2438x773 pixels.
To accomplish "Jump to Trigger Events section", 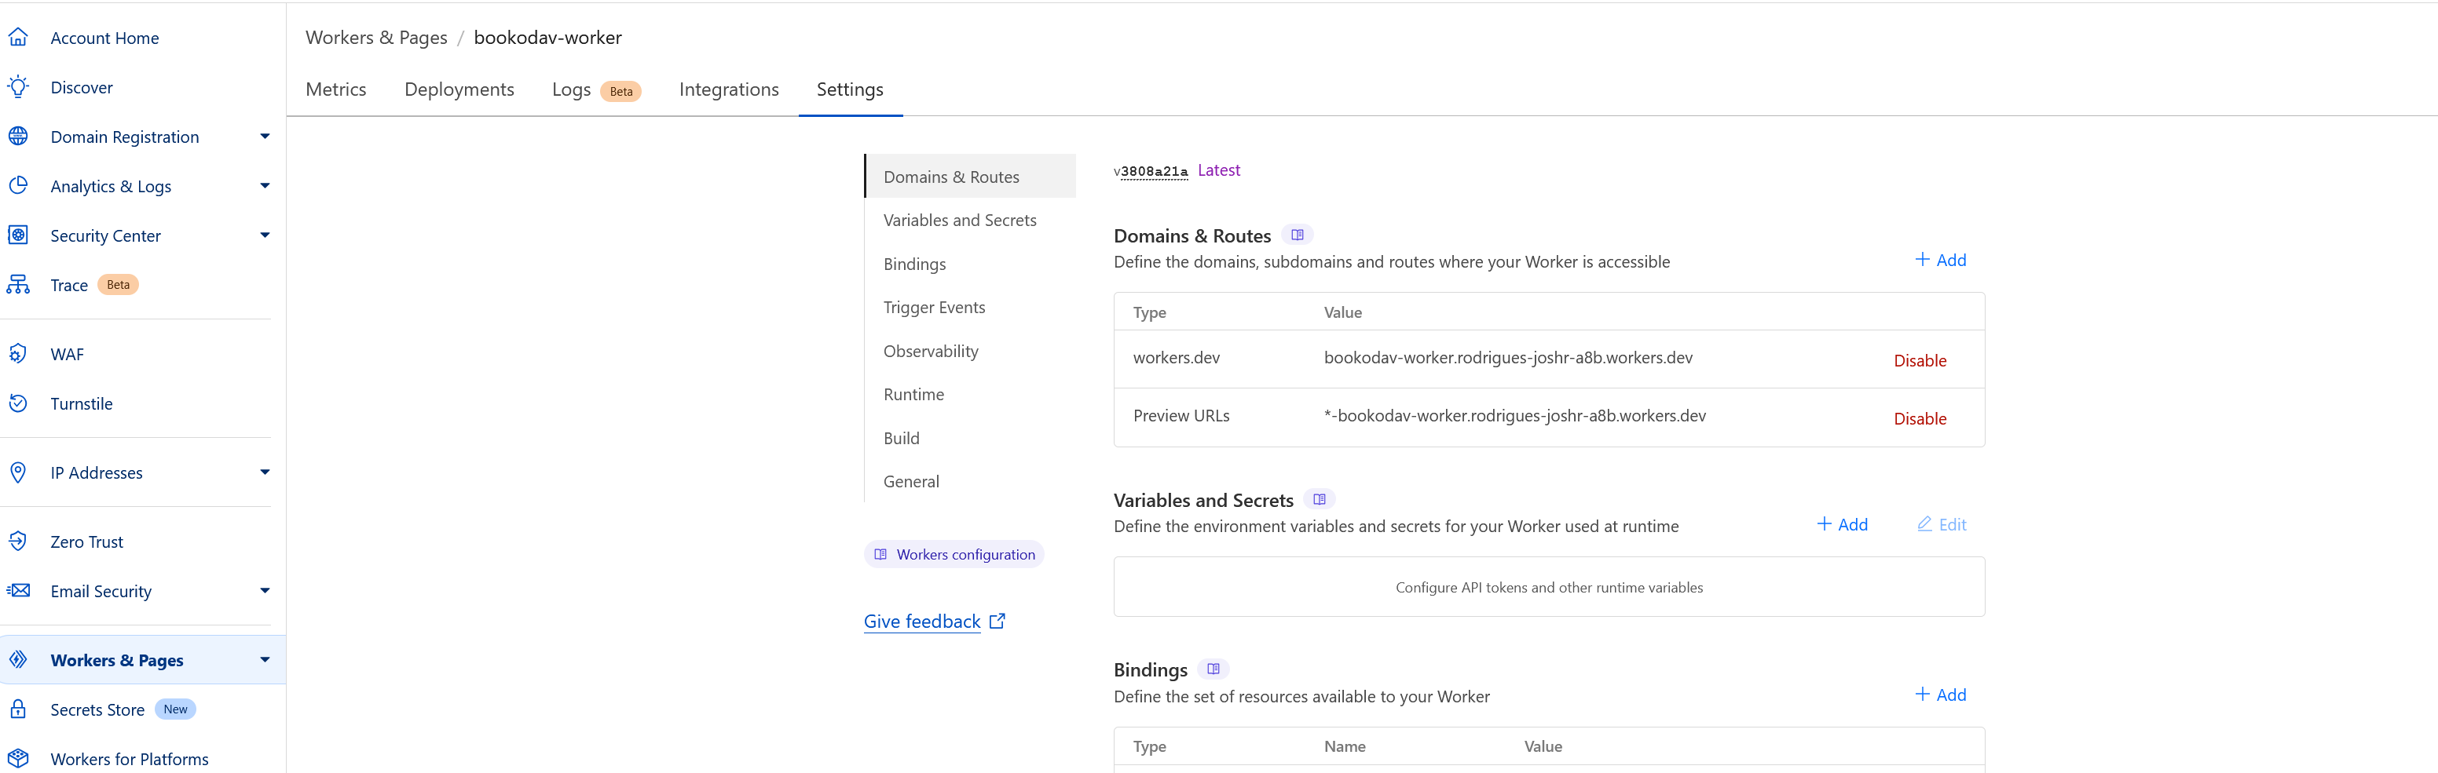I will (934, 307).
